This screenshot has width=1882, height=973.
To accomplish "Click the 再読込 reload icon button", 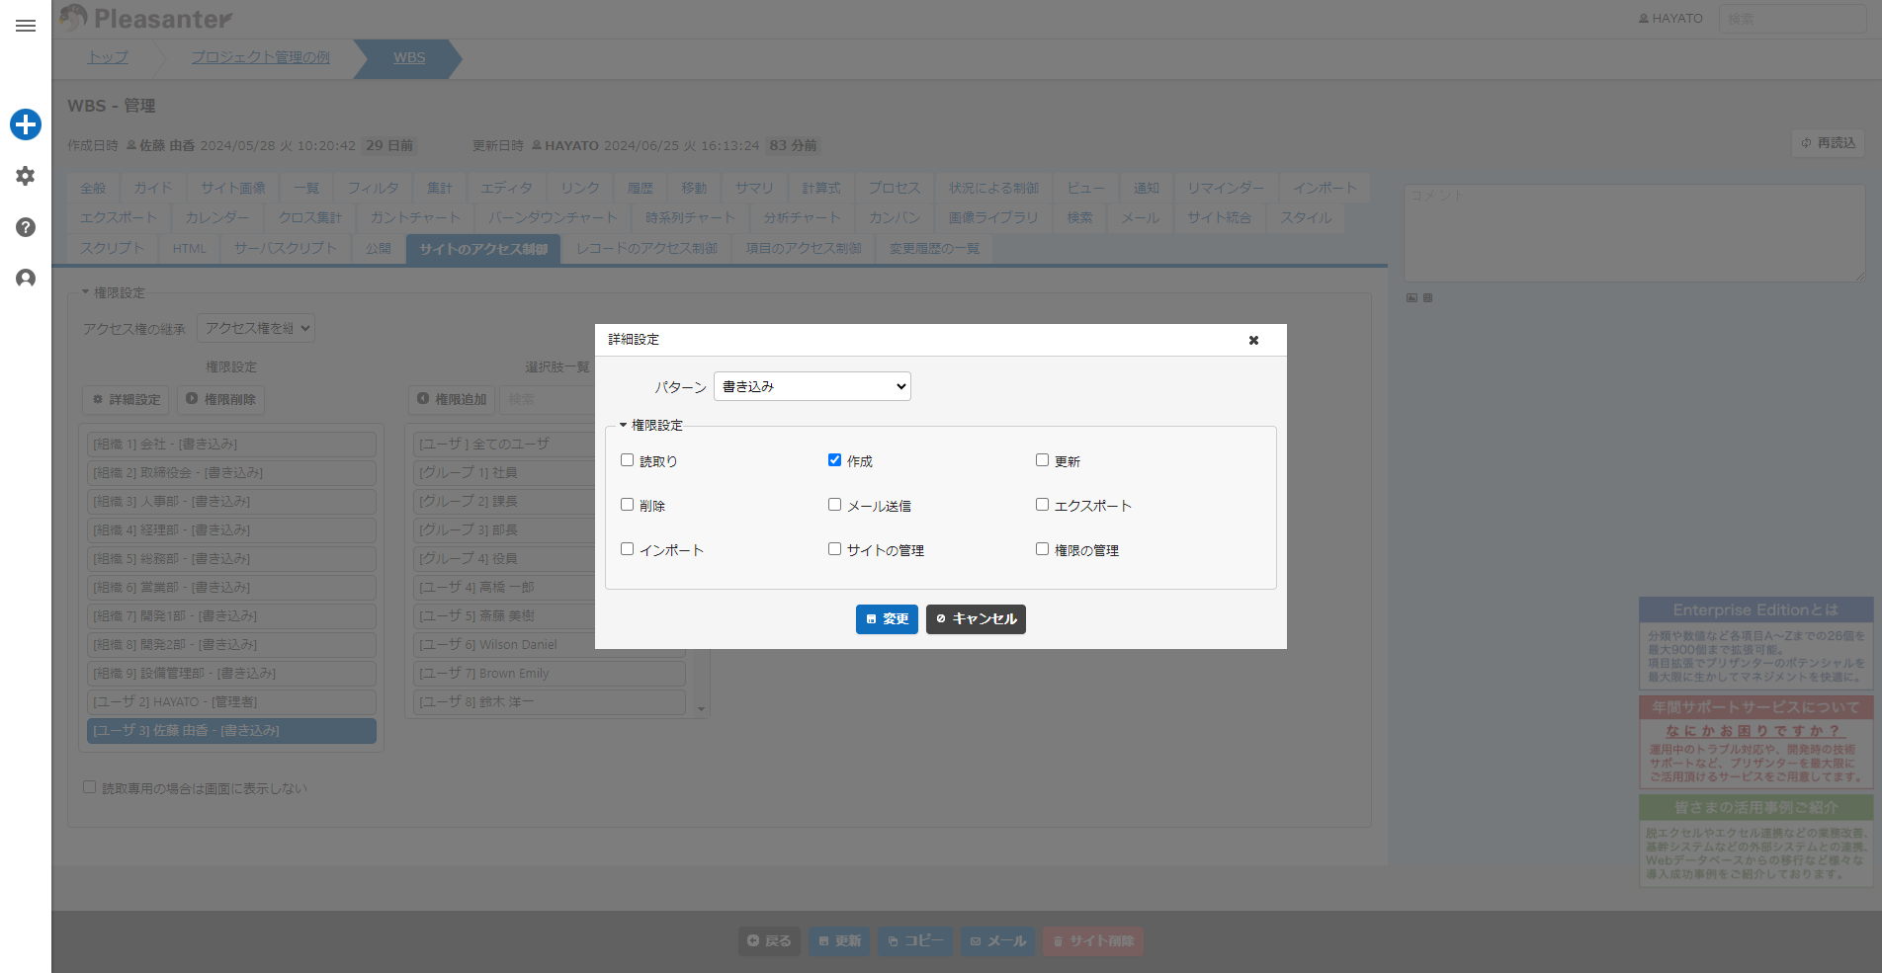I will click(x=1828, y=143).
